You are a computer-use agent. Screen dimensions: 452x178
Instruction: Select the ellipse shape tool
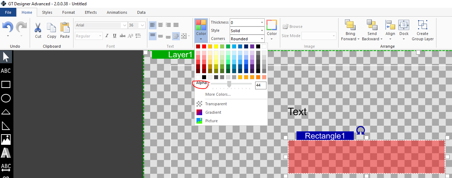6,98
